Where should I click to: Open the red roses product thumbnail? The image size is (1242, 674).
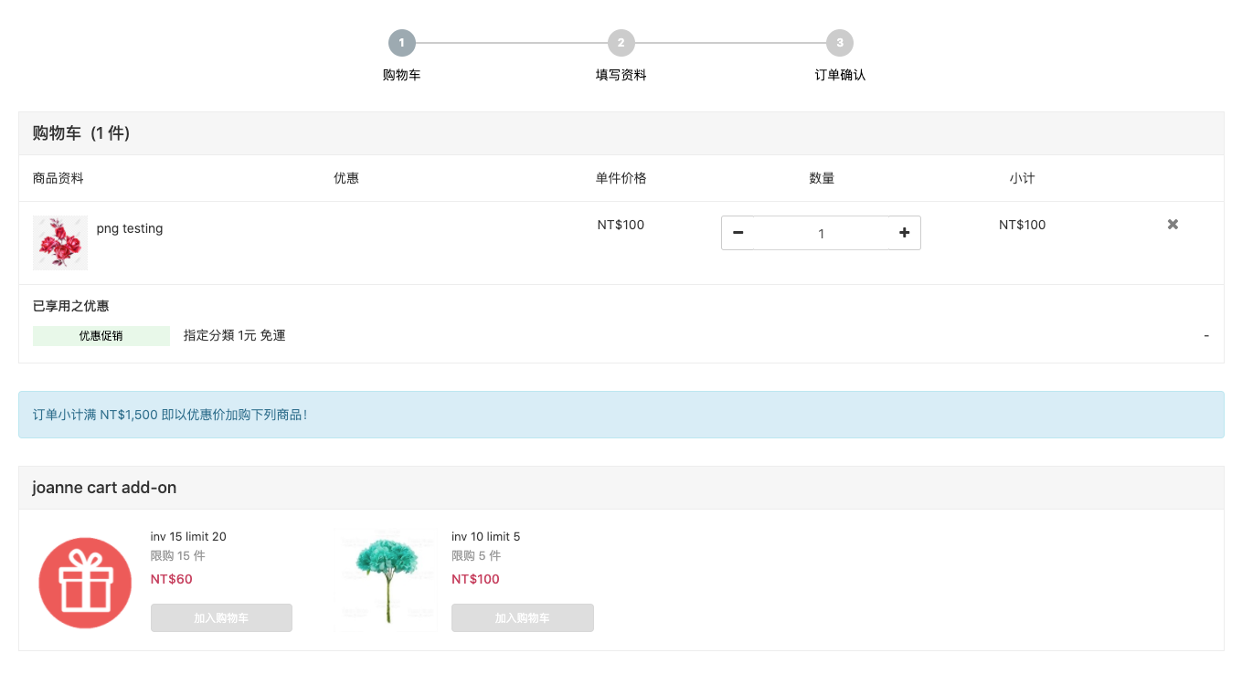click(x=60, y=243)
